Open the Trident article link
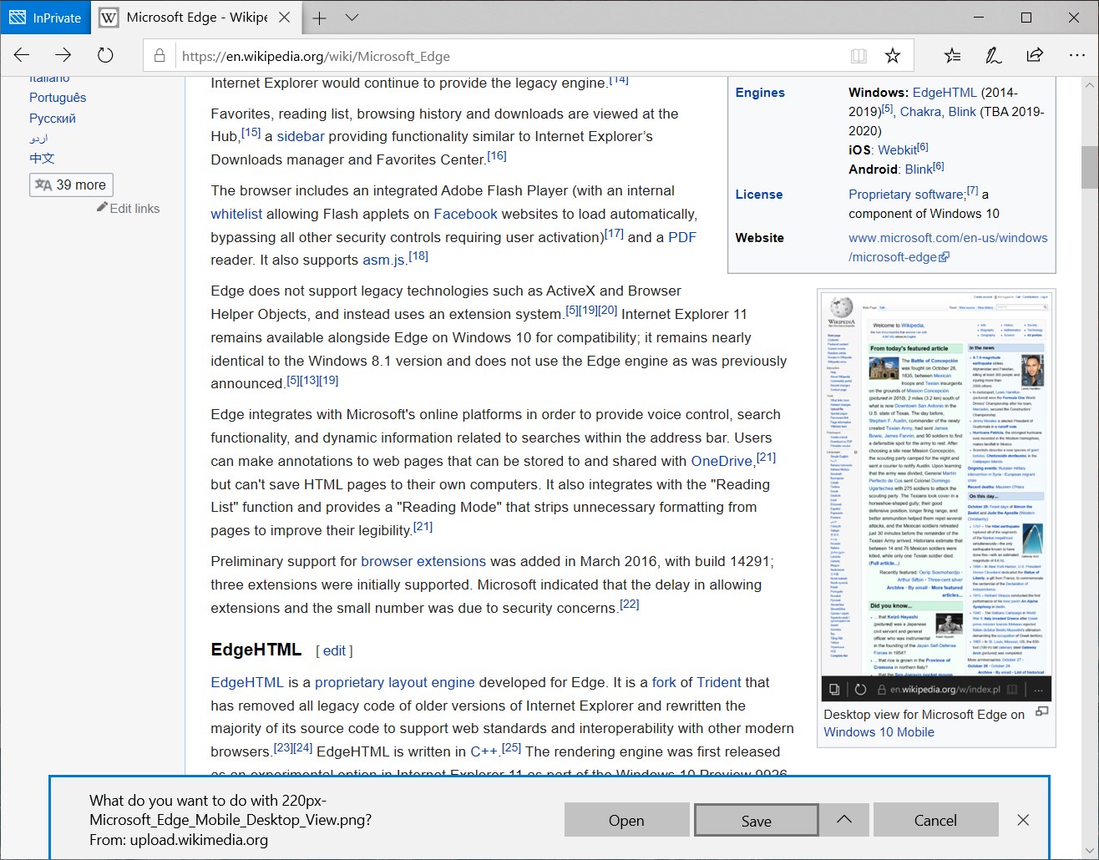Viewport: 1099px width, 860px height. [x=719, y=682]
